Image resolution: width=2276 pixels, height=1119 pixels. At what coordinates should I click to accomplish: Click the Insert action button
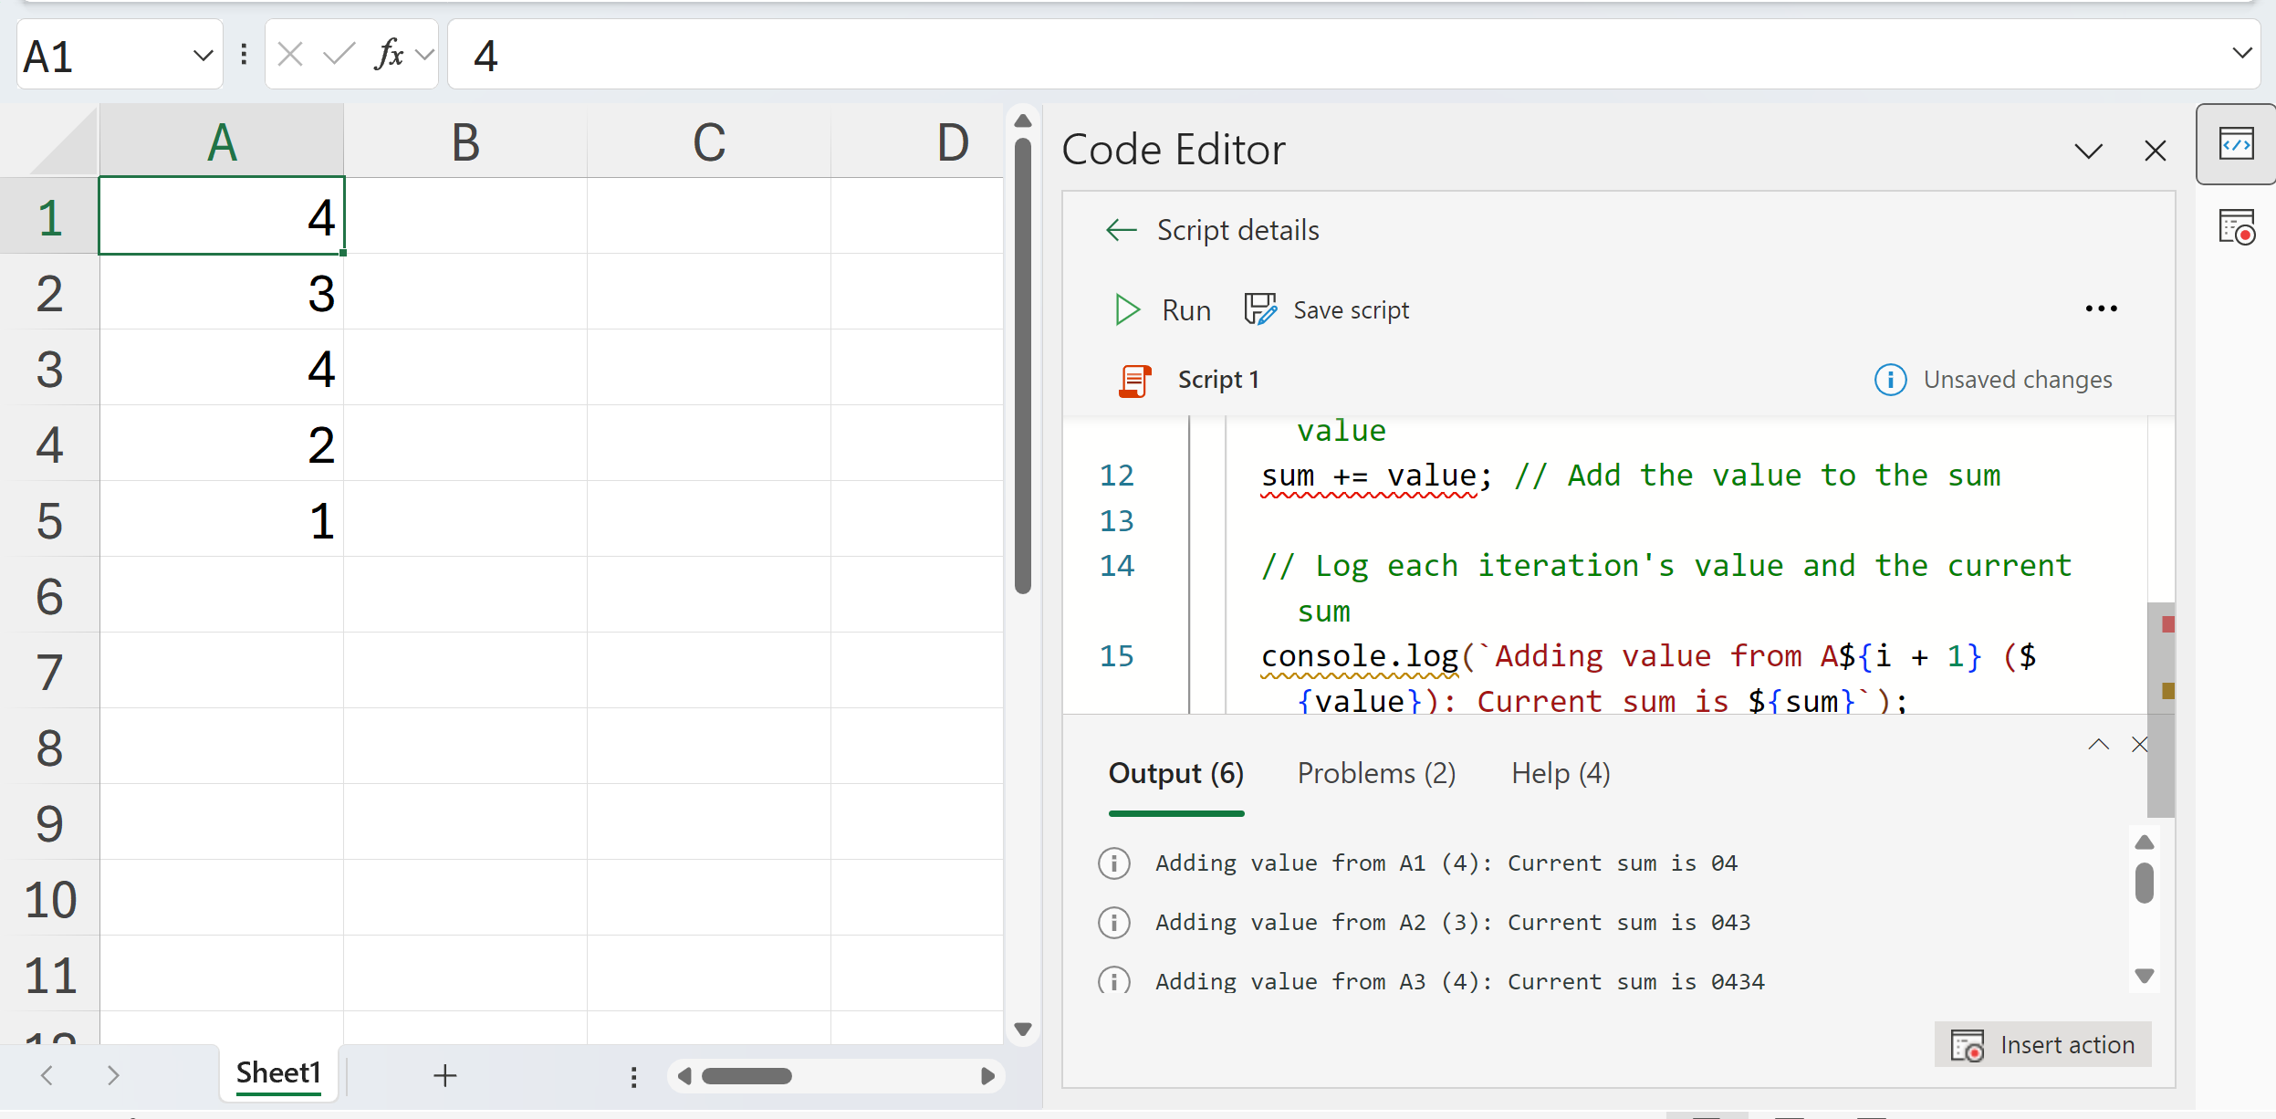click(x=2042, y=1044)
